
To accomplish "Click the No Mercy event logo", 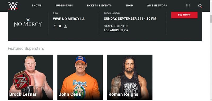I will coord(28,23).
